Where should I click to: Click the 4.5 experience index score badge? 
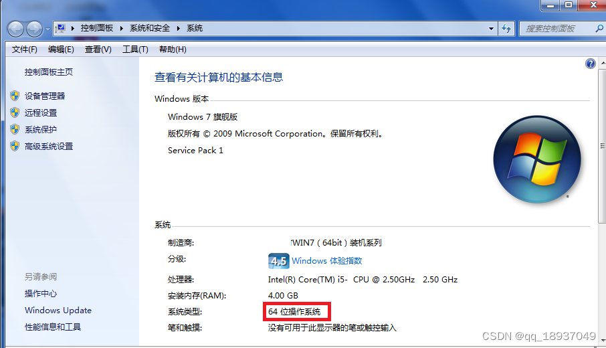[278, 261]
